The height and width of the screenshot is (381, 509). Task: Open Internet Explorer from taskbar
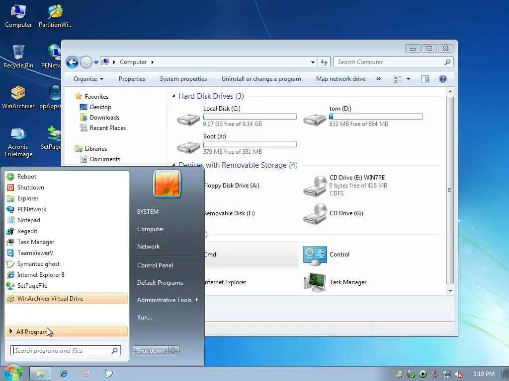click(64, 374)
